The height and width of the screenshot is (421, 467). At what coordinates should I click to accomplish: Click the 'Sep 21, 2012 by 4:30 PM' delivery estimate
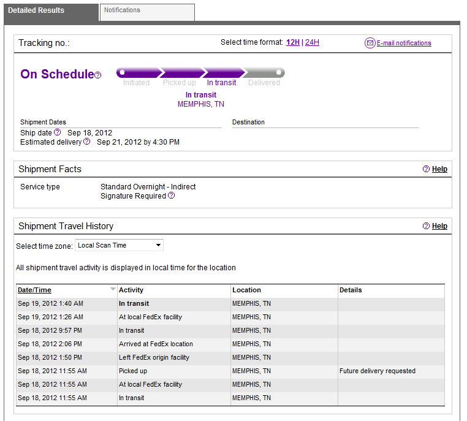(x=138, y=142)
